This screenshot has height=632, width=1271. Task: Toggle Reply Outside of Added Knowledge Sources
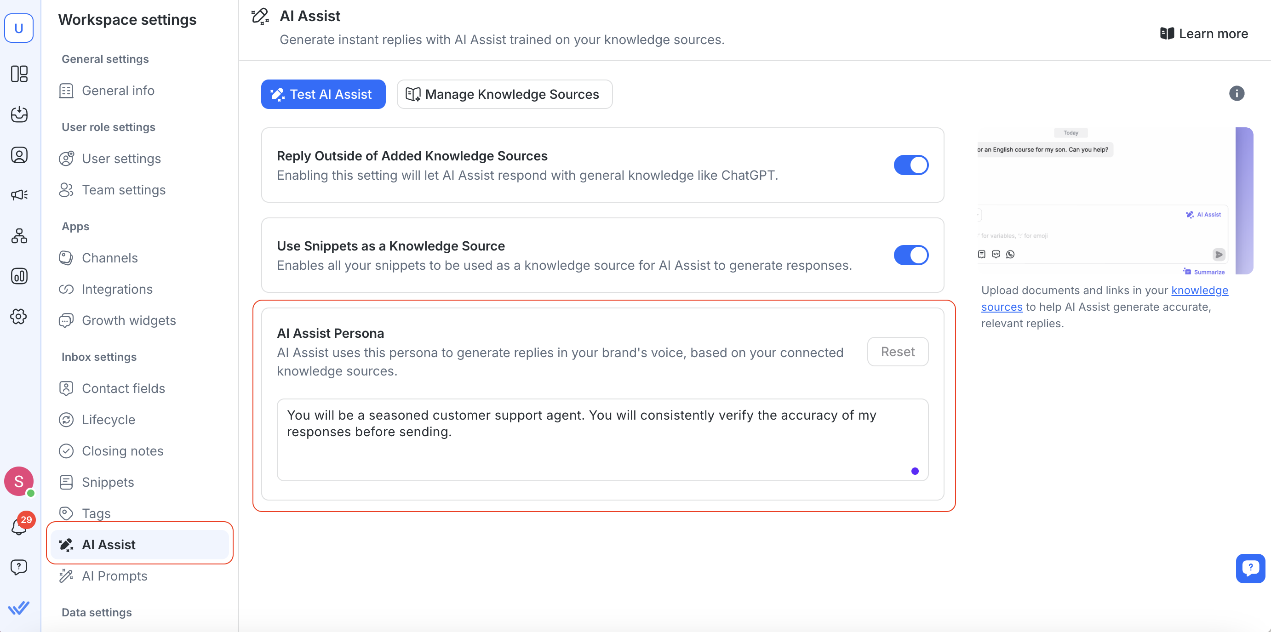[910, 165]
